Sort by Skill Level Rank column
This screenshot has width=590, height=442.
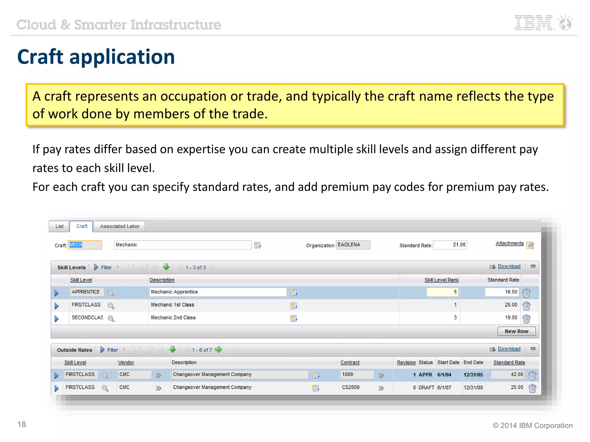(441, 280)
